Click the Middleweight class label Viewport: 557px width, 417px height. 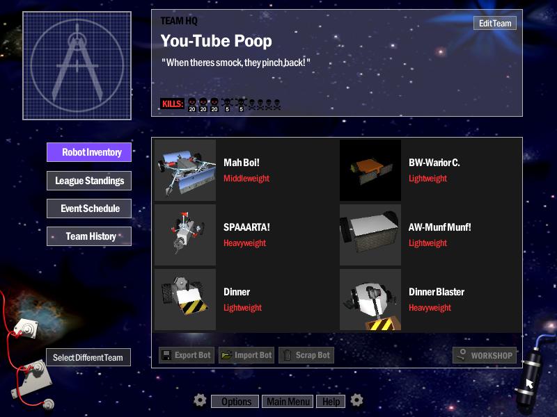(246, 179)
